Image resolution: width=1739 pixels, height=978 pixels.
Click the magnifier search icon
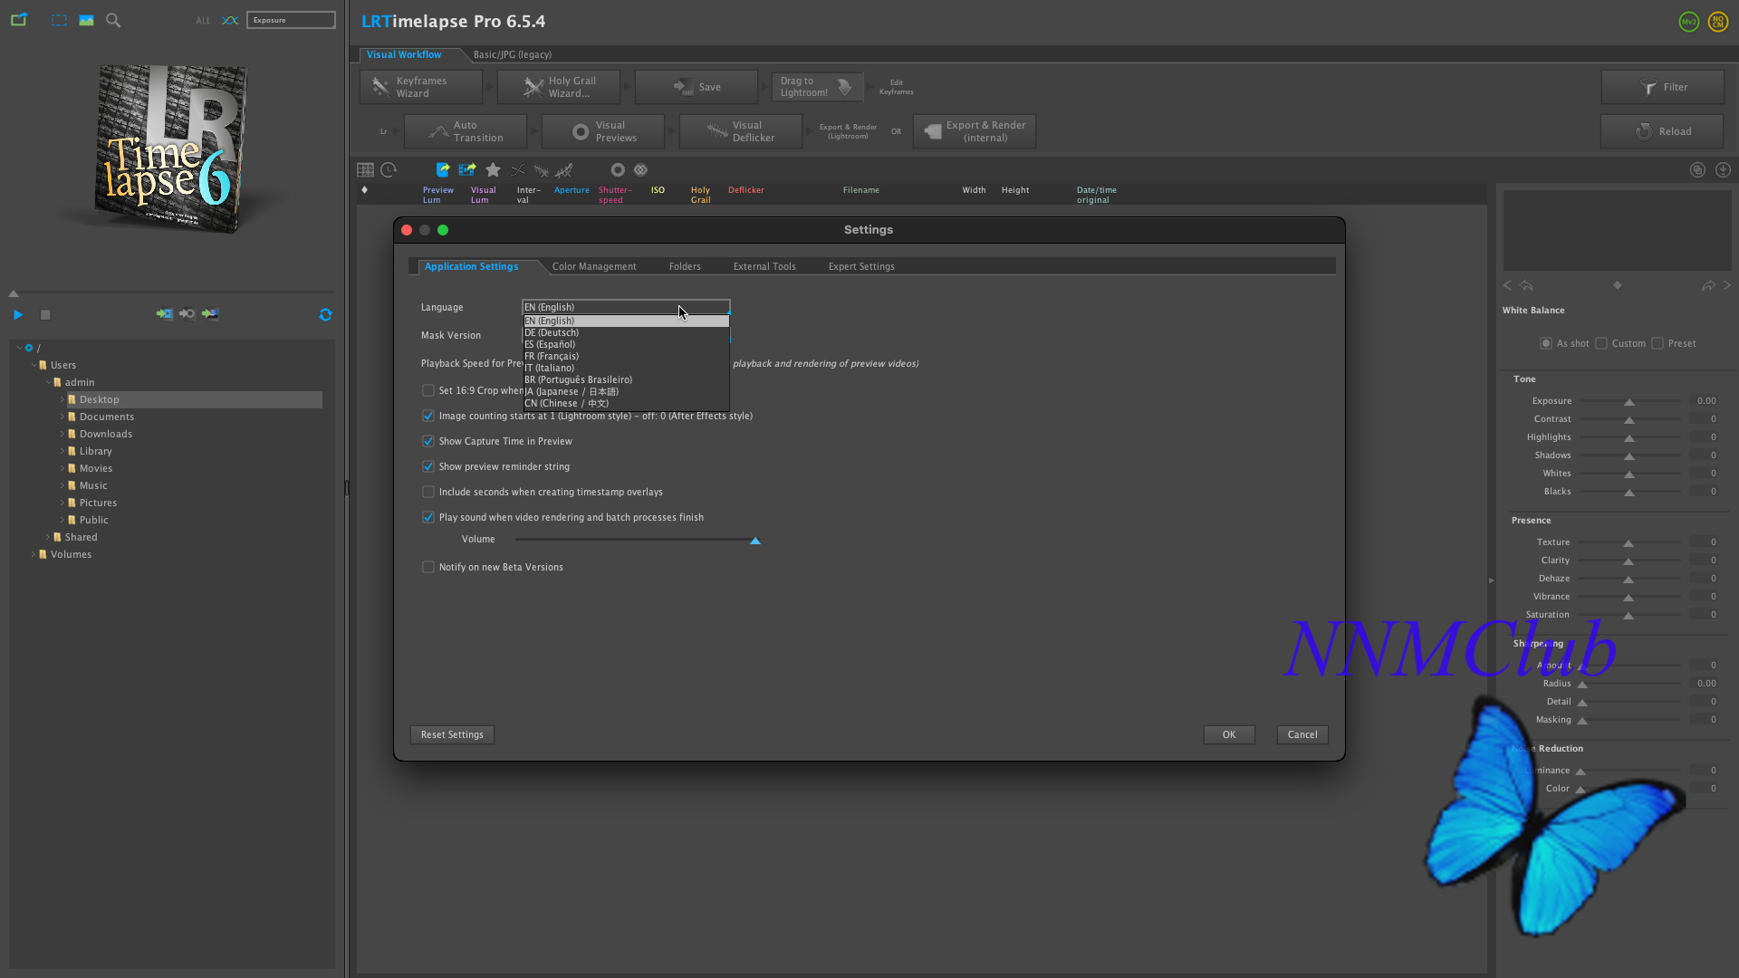[x=113, y=20]
